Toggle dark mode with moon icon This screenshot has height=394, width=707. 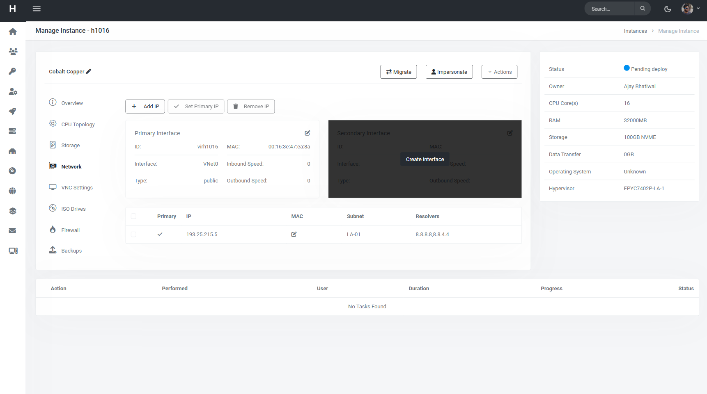tap(668, 9)
